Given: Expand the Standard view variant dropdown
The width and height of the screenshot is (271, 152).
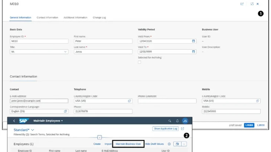Looking at the screenshot, I should (x=33, y=130).
